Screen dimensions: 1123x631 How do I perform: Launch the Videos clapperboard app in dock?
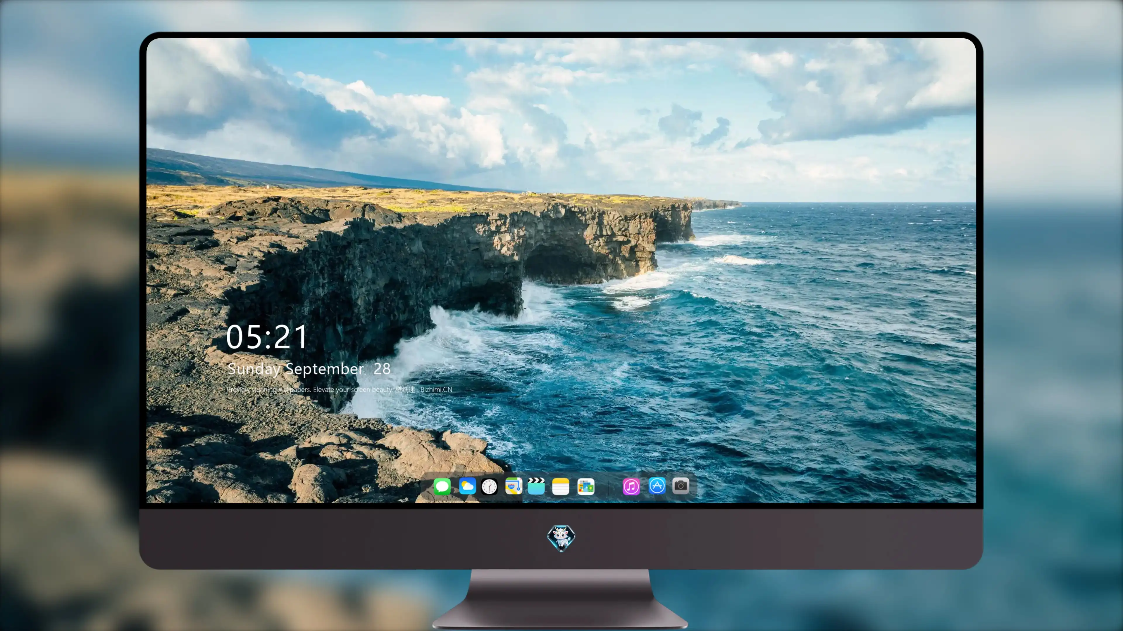point(536,486)
